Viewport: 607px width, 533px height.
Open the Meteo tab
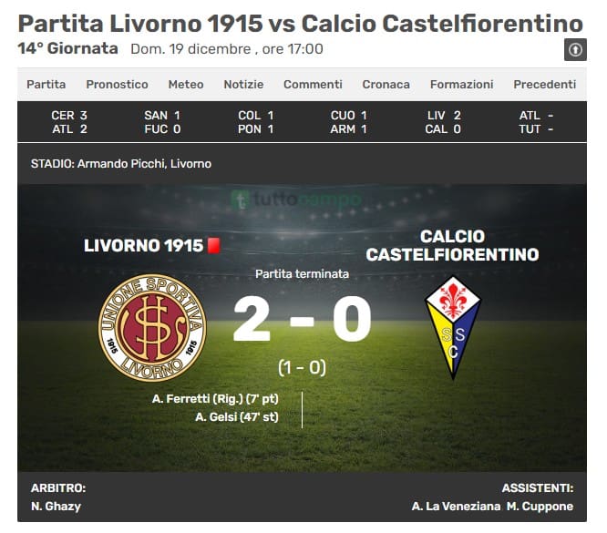186,85
